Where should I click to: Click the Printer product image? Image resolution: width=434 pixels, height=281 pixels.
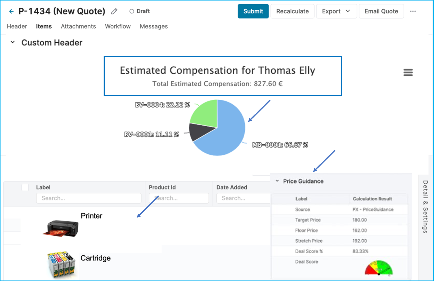click(x=61, y=228)
